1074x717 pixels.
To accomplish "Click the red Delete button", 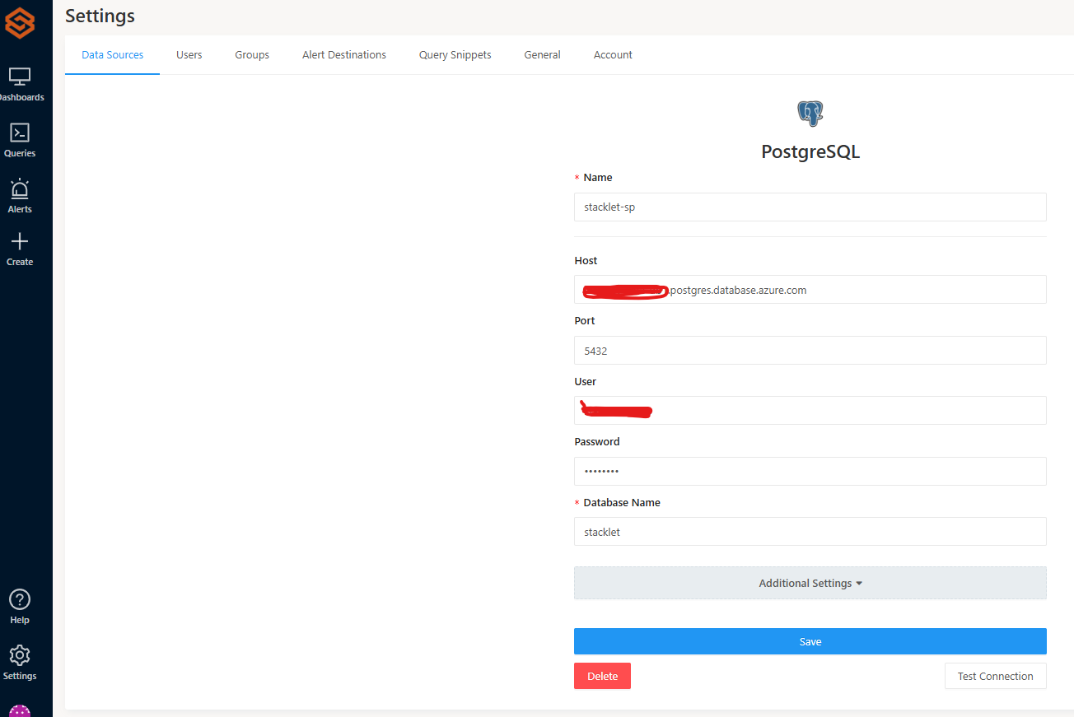I will pyautogui.click(x=602, y=676).
